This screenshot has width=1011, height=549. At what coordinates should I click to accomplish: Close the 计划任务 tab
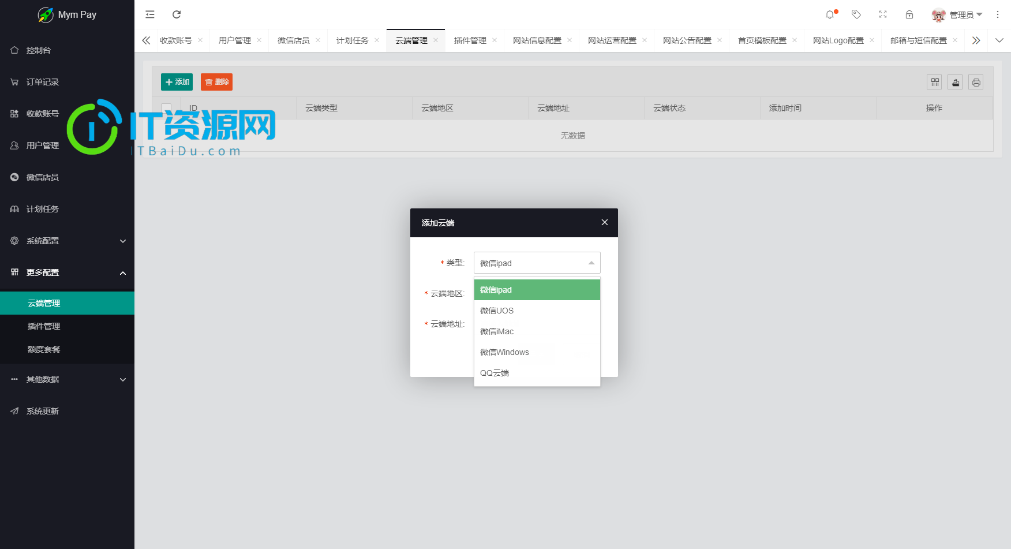pyautogui.click(x=377, y=40)
